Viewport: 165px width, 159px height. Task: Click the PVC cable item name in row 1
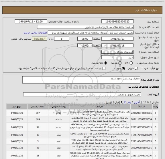pyautogui.click(x=100, y=113)
